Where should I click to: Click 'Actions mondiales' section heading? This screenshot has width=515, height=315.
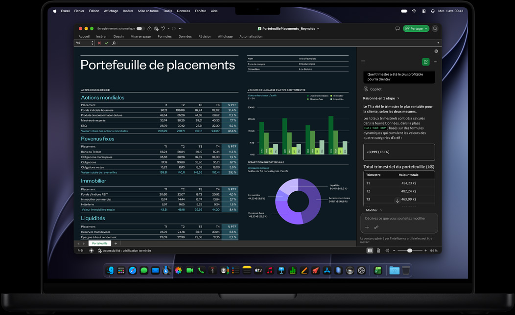(x=102, y=97)
